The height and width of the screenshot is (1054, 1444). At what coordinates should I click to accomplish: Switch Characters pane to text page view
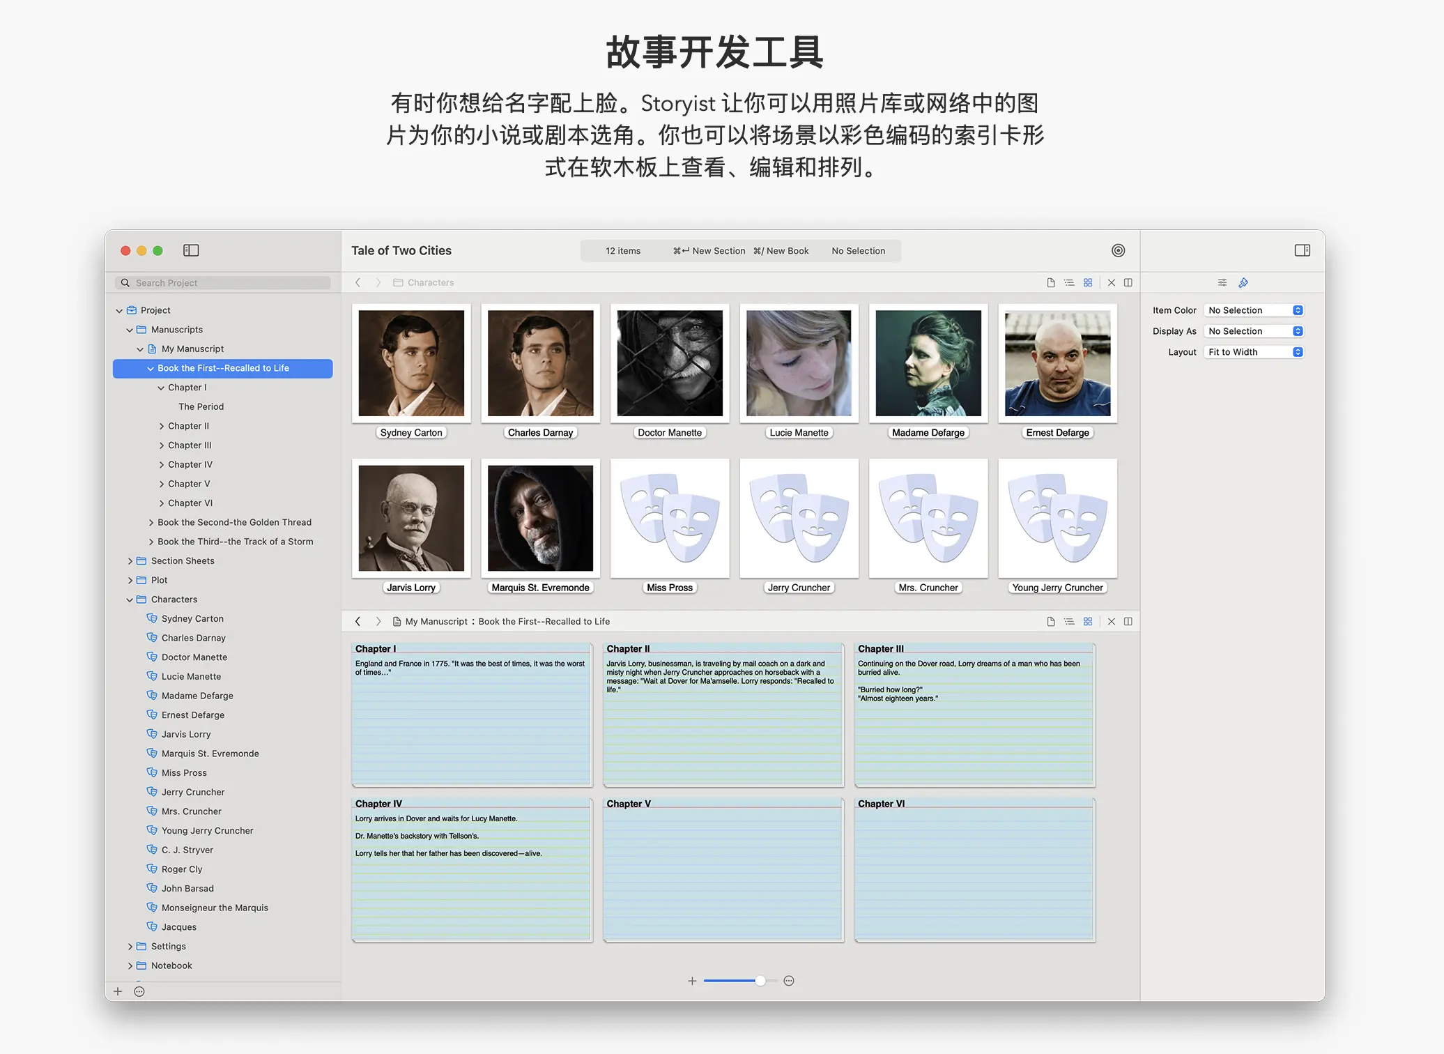(x=1050, y=282)
